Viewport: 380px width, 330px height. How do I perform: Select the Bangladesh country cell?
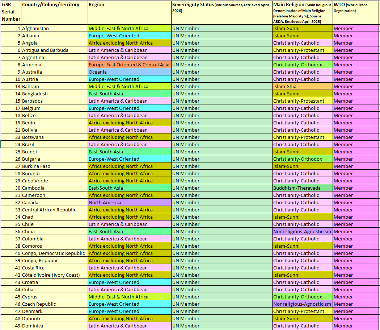pyautogui.click(x=54, y=94)
